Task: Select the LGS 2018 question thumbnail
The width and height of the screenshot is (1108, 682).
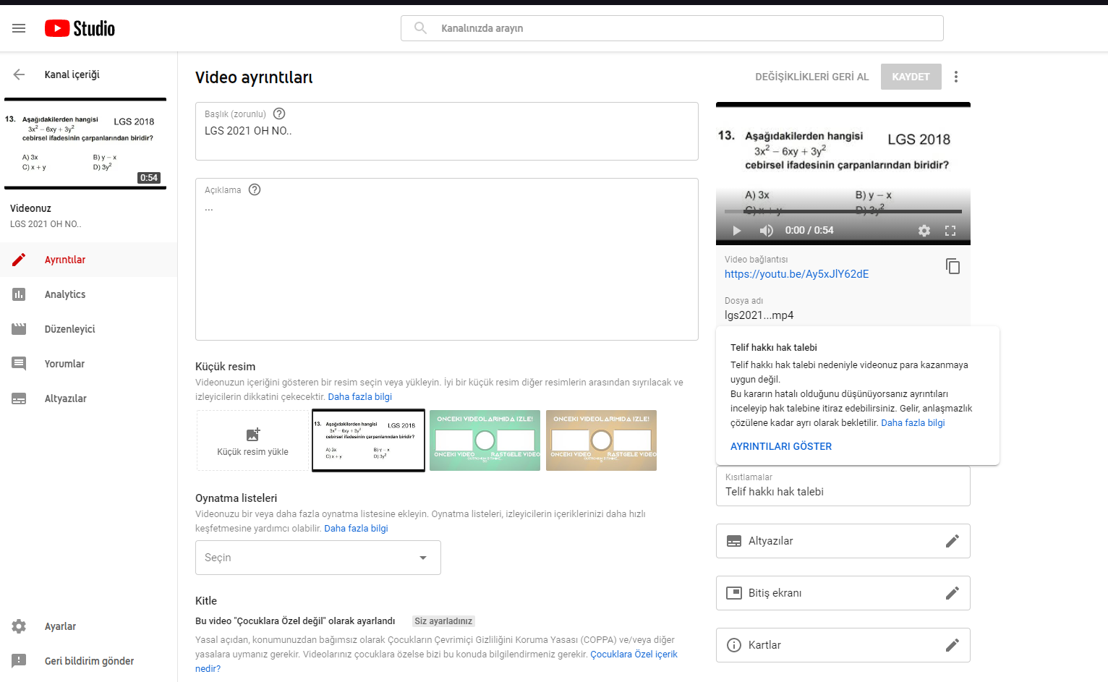Action: coord(369,440)
